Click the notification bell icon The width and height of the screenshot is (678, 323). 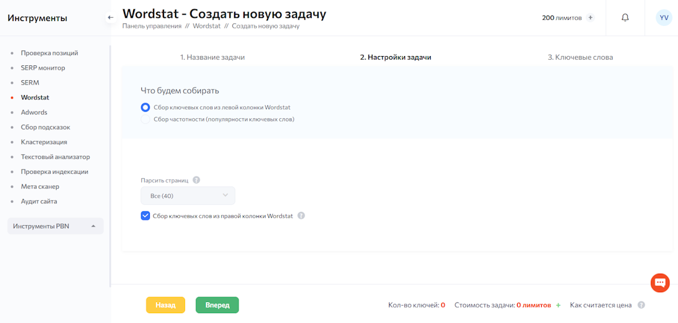click(625, 18)
